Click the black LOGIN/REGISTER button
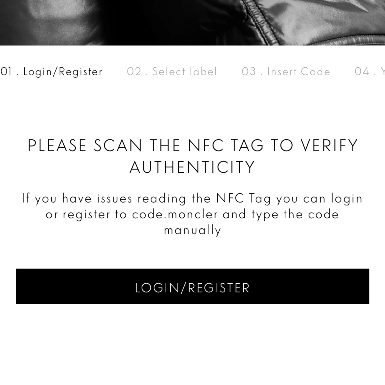 click(x=192, y=286)
